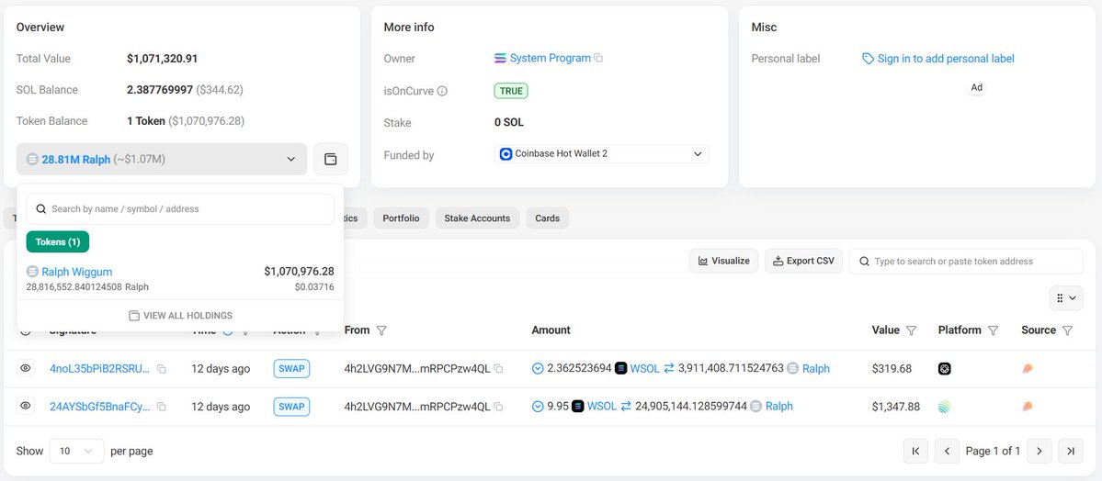Viewport: 1102px width, 481px height.
Task: Click the Solana logo beside System Program
Action: (x=500, y=58)
